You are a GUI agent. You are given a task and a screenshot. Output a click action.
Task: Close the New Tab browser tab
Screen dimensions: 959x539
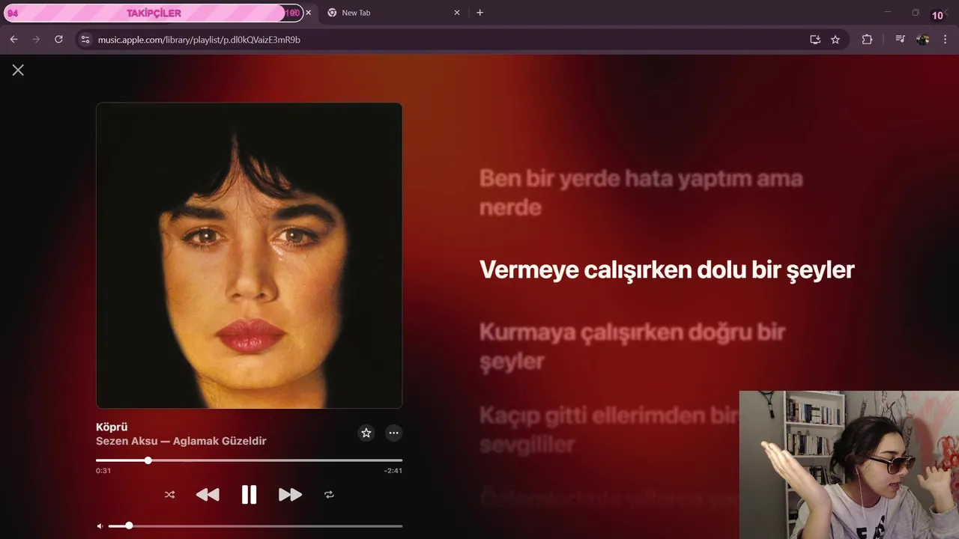458,13
